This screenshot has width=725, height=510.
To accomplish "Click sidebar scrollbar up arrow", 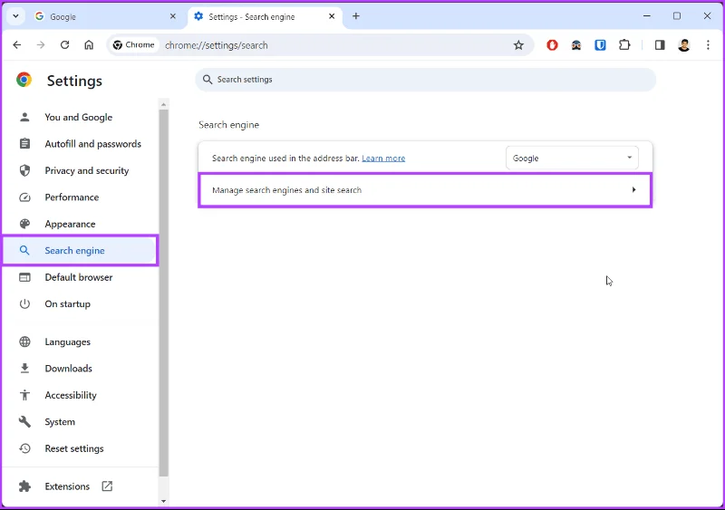I will click(x=163, y=104).
